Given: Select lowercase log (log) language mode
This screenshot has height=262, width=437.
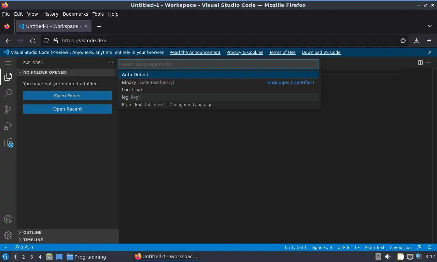Looking at the screenshot, I should point(218,97).
